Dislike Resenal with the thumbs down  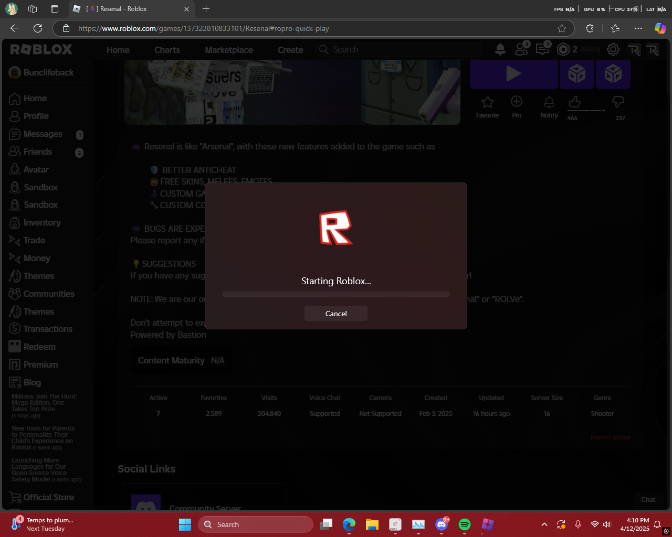tap(618, 102)
